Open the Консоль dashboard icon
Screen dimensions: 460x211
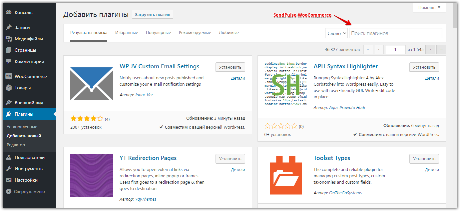point(9,12)
